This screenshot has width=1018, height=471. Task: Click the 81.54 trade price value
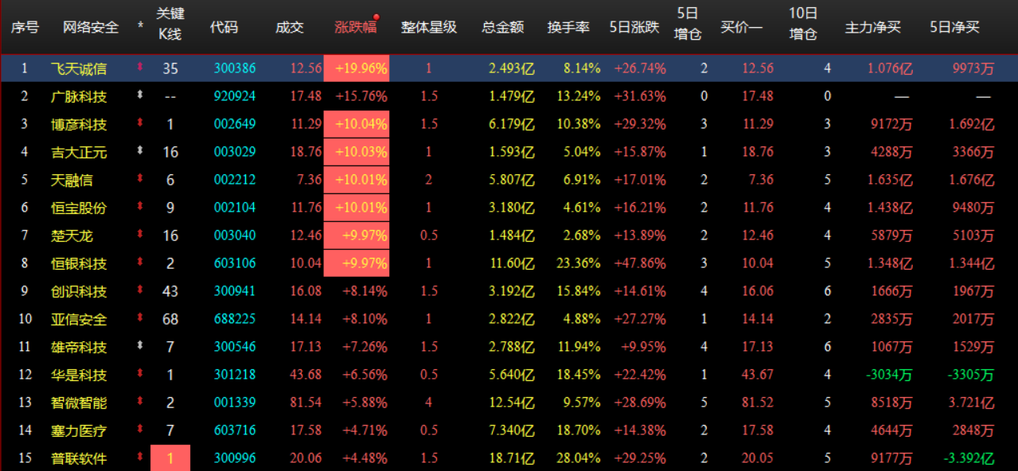coord(306,403)
